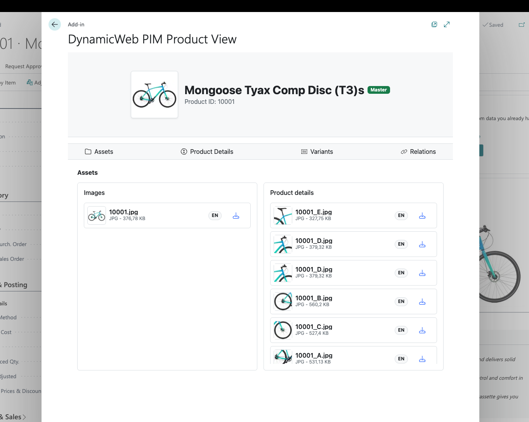Click the Mongoose bike product thumbnail

click(x=154, y=94)
